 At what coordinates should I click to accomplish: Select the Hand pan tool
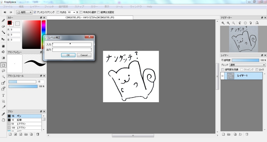coord(3,120)
